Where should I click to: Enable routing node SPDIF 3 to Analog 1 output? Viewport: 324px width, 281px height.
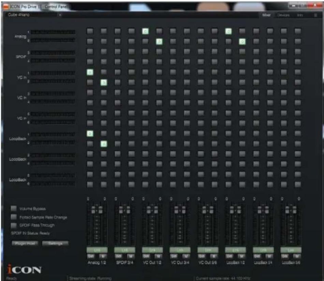[90, 52]
